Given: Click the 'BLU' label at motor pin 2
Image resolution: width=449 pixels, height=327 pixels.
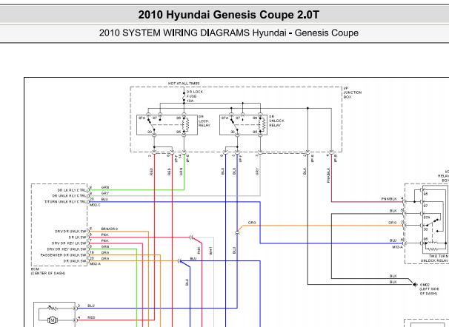Looking at the screenshot, I should (91, 306).
